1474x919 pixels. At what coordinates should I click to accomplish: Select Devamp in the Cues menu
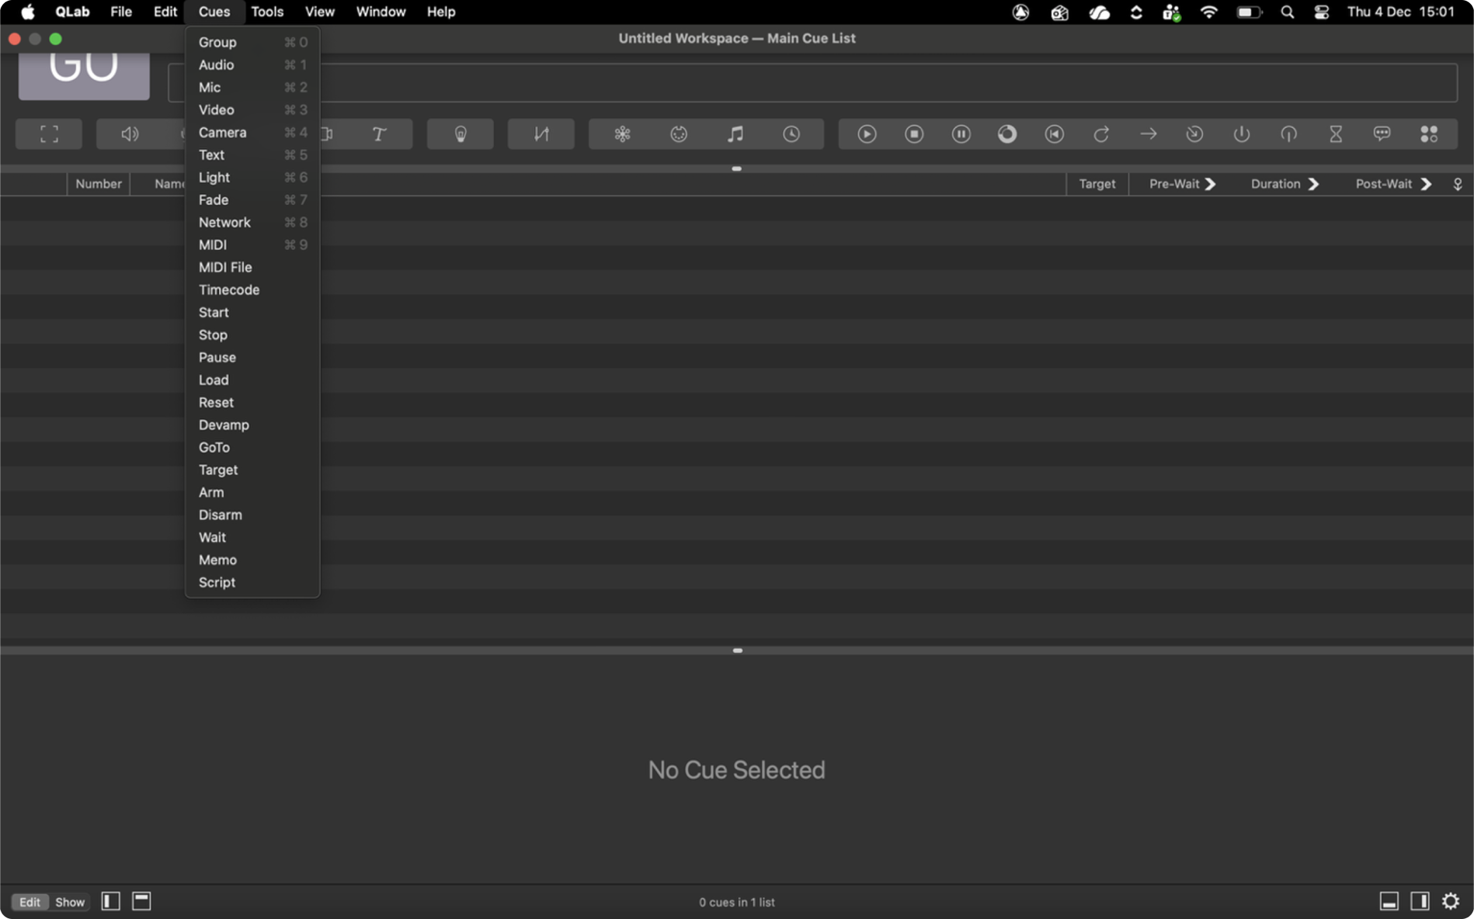(224, 425)
